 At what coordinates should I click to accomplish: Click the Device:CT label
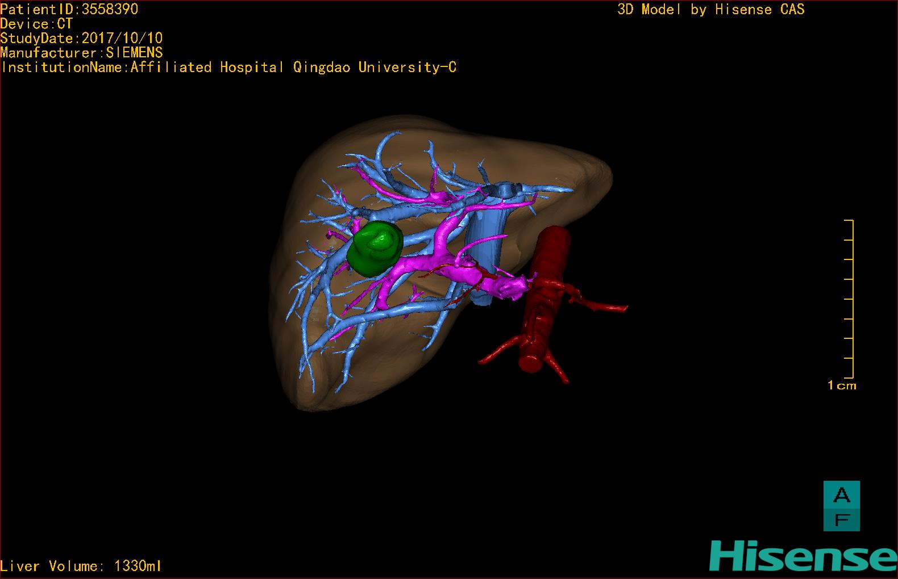pos(36,24)
